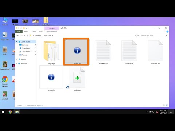Switch to the View ribbon tab
The width and height of the screenshot is (175, 131).
(41, 32)
